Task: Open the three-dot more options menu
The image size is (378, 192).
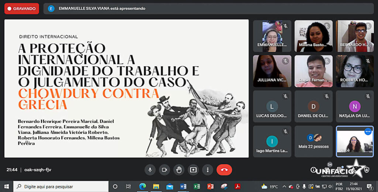Action: 208,170
